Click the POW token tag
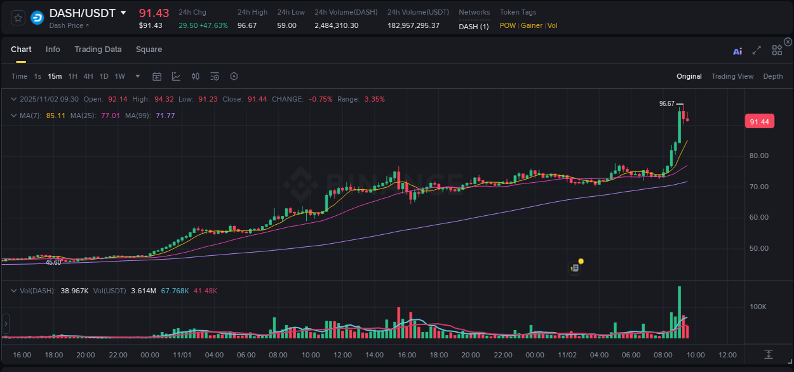Screen dimensions: 794x372 508,25
